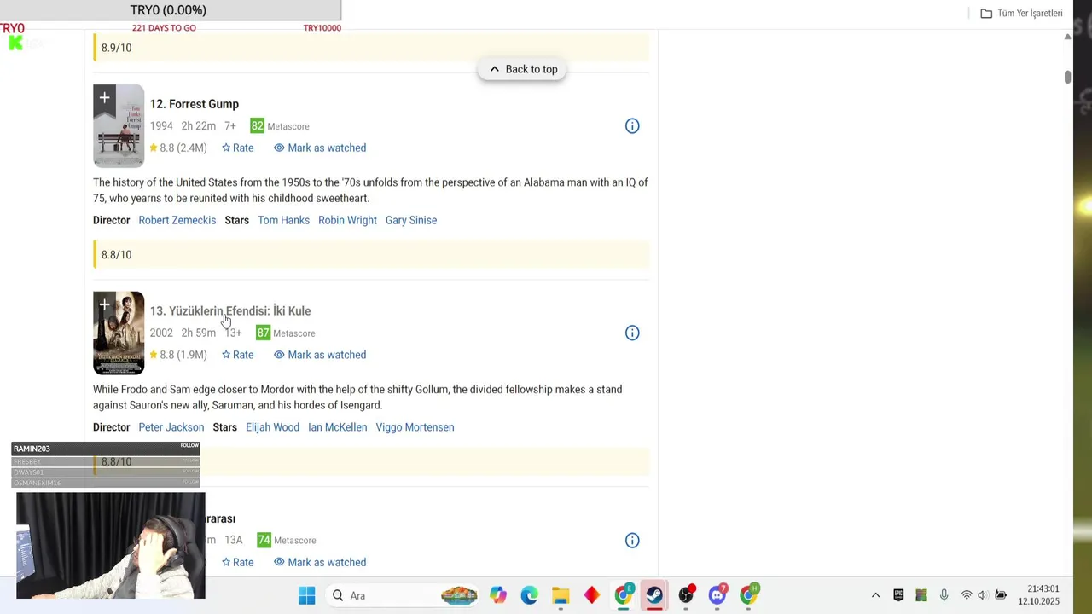The width and height of the screenshot is (1092, 614).
Task: Mark the 74 Metascore movie as watched
Action: (320, 562)
